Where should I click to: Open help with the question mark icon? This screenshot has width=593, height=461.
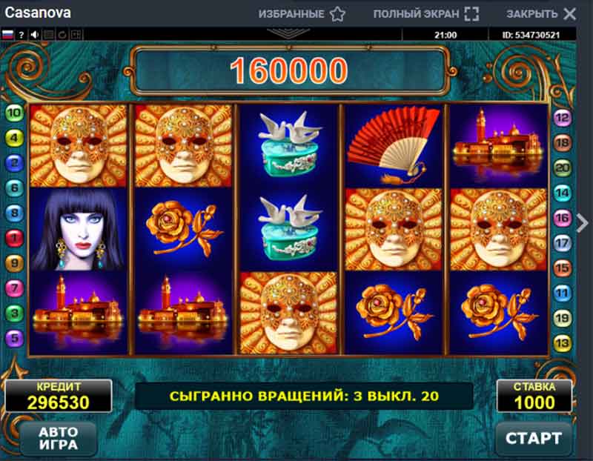[x=21, y=35]
